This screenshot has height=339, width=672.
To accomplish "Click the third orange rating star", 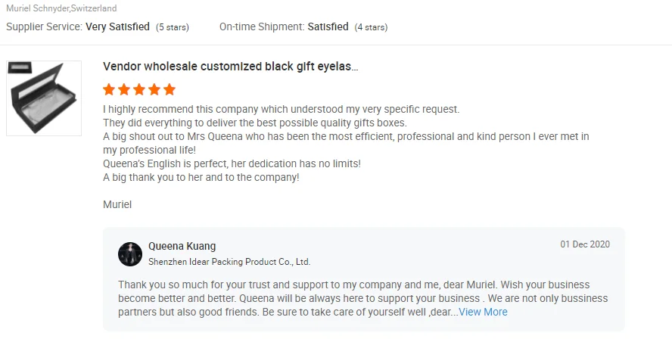I will (x=141, y=89).
